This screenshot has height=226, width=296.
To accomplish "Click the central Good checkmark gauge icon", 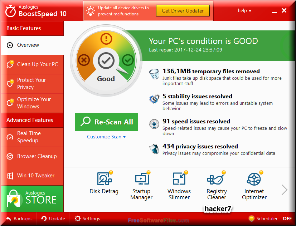I will coord(106,60).
